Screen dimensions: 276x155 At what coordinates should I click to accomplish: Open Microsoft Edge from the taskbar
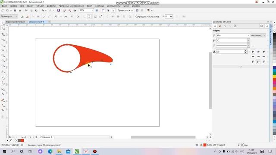pos(50,151)
